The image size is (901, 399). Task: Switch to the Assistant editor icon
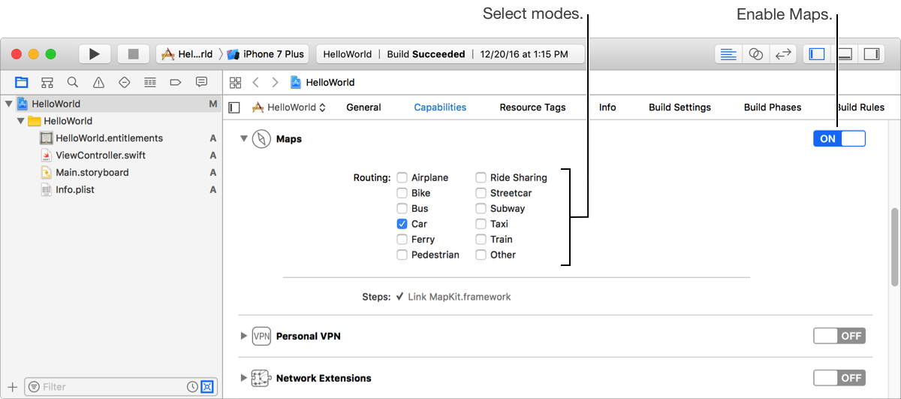tap(756, 54)
